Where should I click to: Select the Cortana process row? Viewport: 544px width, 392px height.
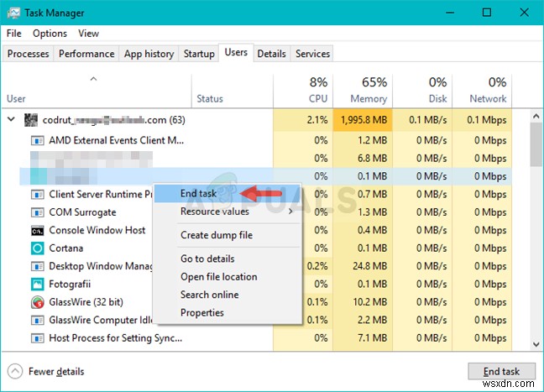(x=265, y=248)
